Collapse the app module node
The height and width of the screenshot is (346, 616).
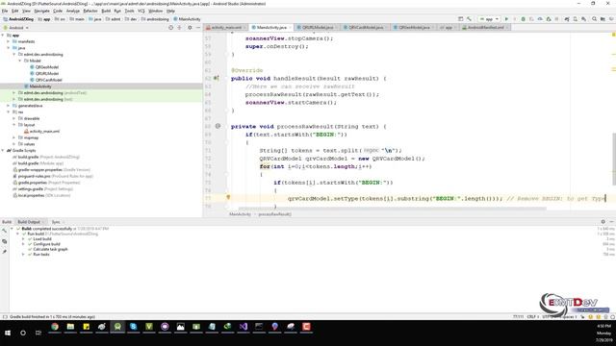coord(3,36)
